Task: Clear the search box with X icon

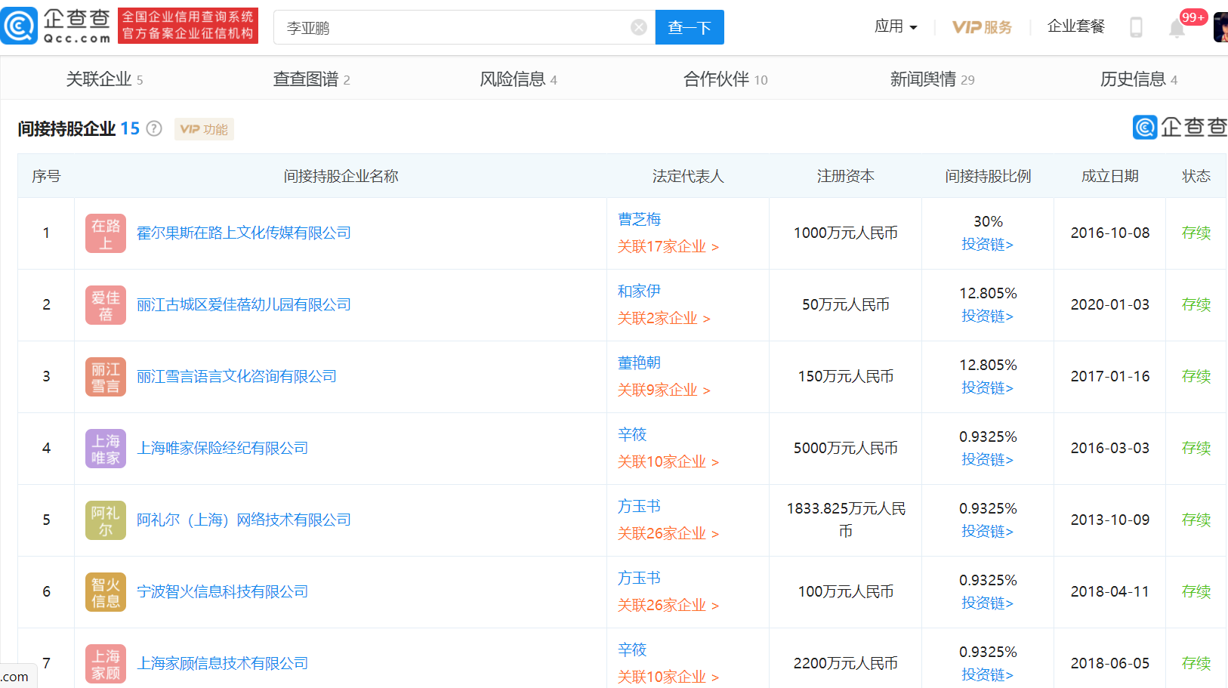Action: pyautogui.click(x=639, y=28)
